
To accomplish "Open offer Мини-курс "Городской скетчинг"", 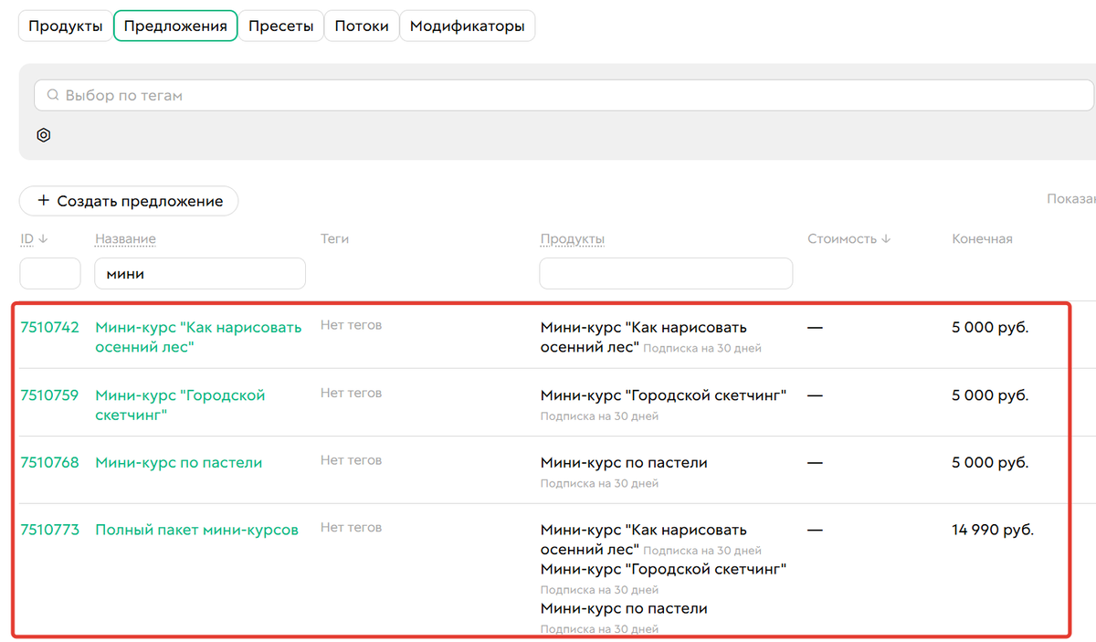I will (180, 405).
